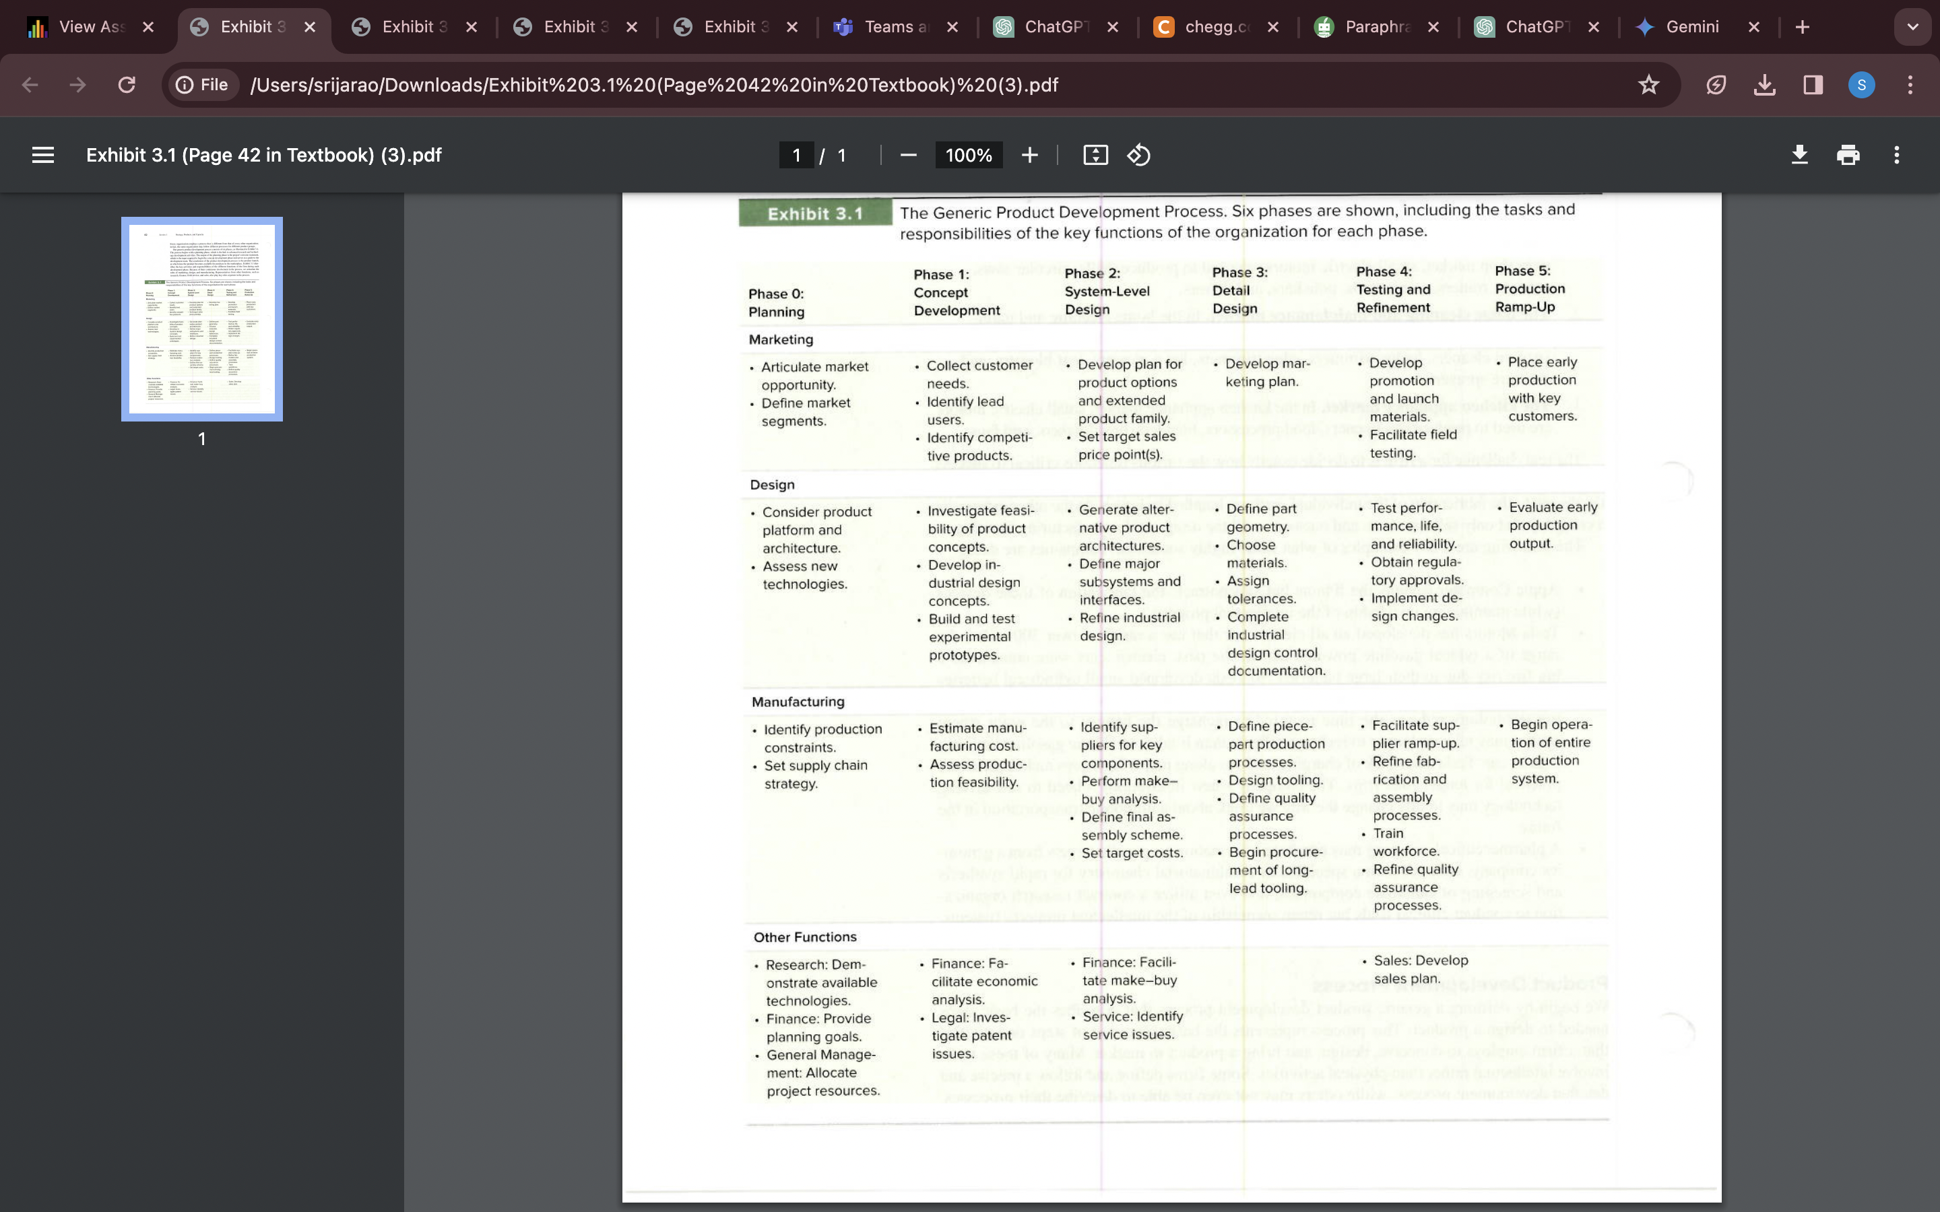Zoom out using the minus icon
Screen dimensions: 1940x1212
(908, 155)
